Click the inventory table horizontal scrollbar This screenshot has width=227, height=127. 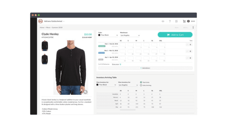pyautogui.click(x=128, y=110)
